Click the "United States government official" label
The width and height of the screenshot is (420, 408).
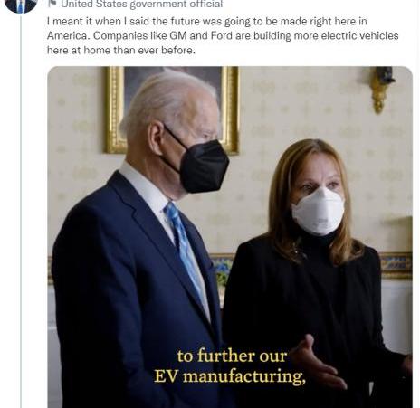(x=142, y=4)
